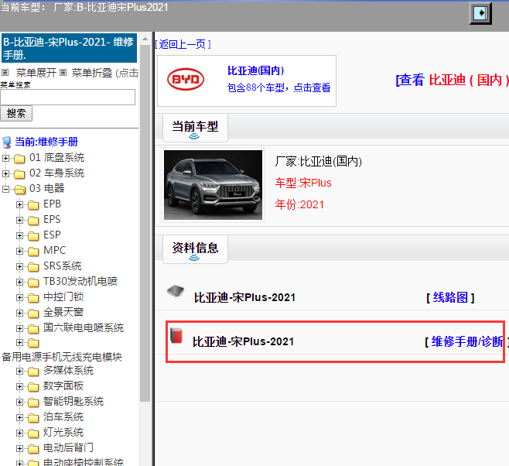
Task: Click the 泊车系统 folder icon
Action: coord(33,417)
